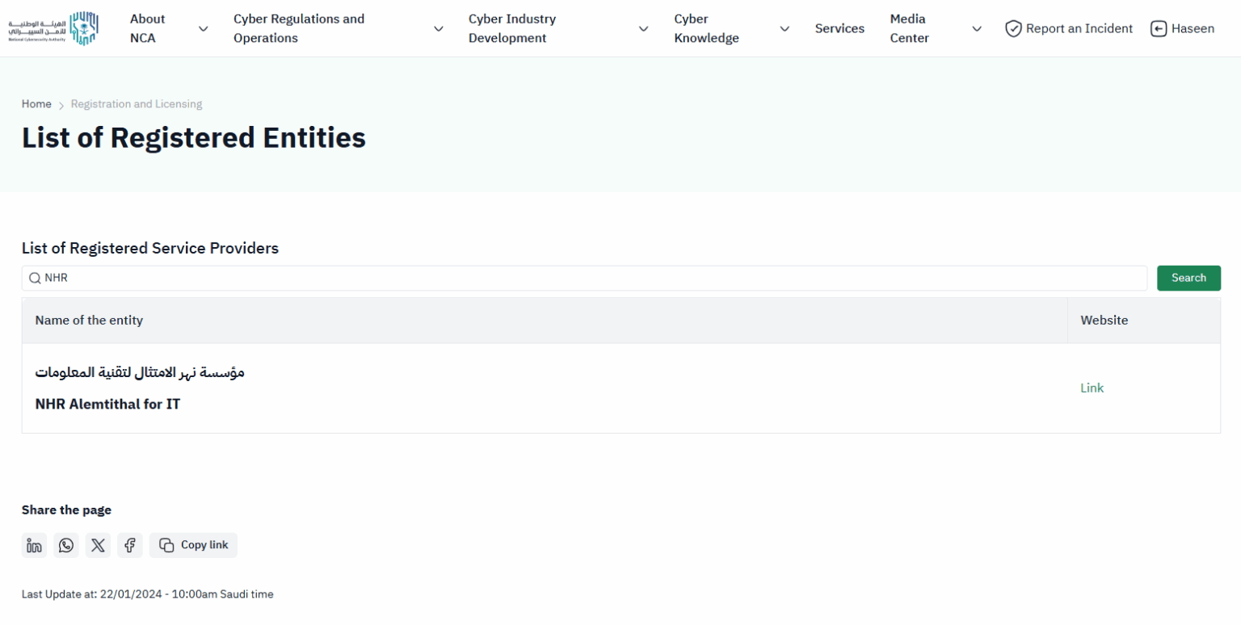Open the NHR Alemtithal website Link
Image resolution: width=1241 pixels, height=625 pixels.
[x=1092, y=388]
